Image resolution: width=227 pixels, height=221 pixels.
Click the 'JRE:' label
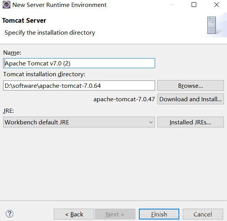(x=8, y=111)
